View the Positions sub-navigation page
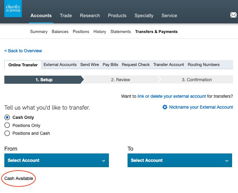The width and height of the screenshot is (238, 193). 81,32
